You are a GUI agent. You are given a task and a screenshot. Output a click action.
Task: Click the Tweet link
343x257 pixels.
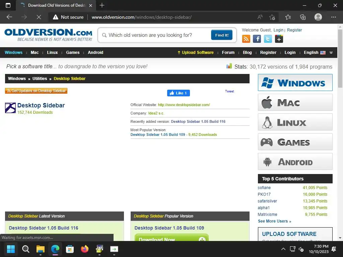[x=229, y=91]
